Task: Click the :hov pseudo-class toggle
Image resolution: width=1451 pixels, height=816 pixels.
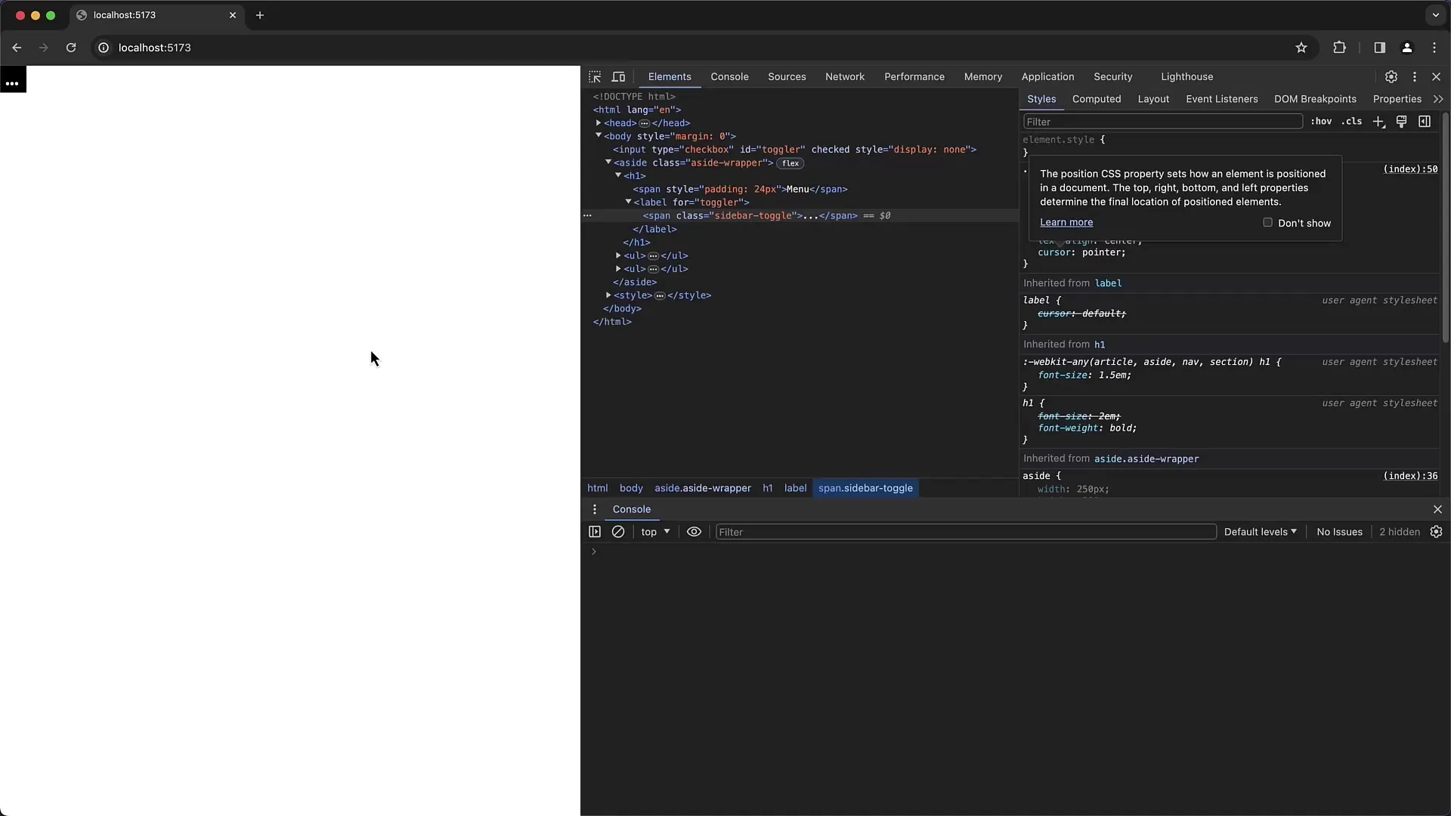Action: pyautogui.click(x=1322, y=121)
